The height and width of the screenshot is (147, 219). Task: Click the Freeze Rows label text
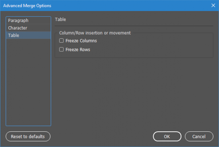coord(78,50)
